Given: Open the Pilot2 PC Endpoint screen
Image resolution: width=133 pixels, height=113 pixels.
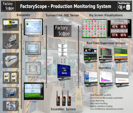Looking at the screenshot, I should tap(34, 91).
